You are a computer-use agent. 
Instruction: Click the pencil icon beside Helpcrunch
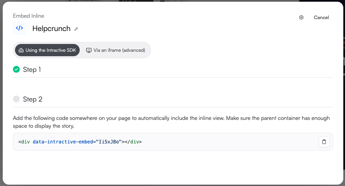coord(76,29)
